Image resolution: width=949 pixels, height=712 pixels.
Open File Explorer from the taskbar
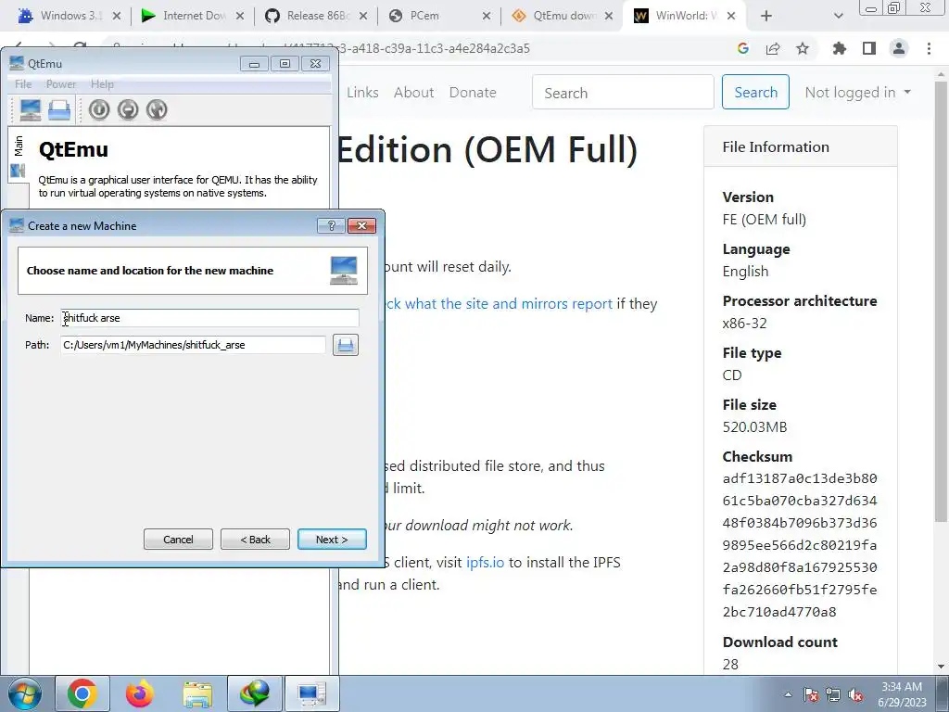pyautogui.click(x=197, y=693)
